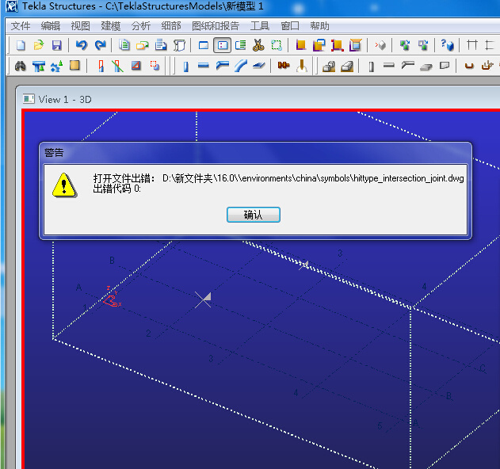Click the yellow warning triangle icon
Viewport: 500px width, 469px height.
point(63,184)
